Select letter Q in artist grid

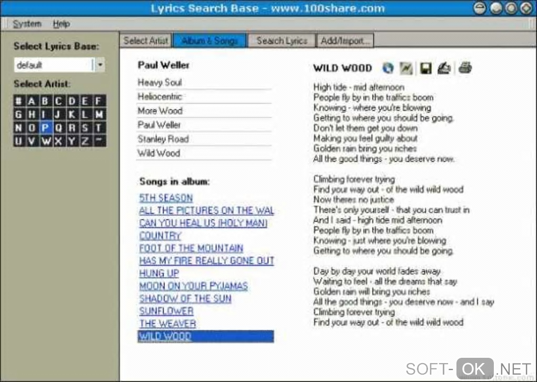pyautogui.click(x=58, y=128)
